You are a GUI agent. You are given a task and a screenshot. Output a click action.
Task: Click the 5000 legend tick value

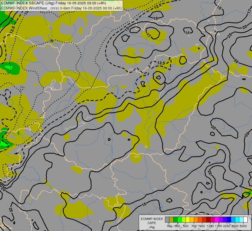[x=243, y=226]
